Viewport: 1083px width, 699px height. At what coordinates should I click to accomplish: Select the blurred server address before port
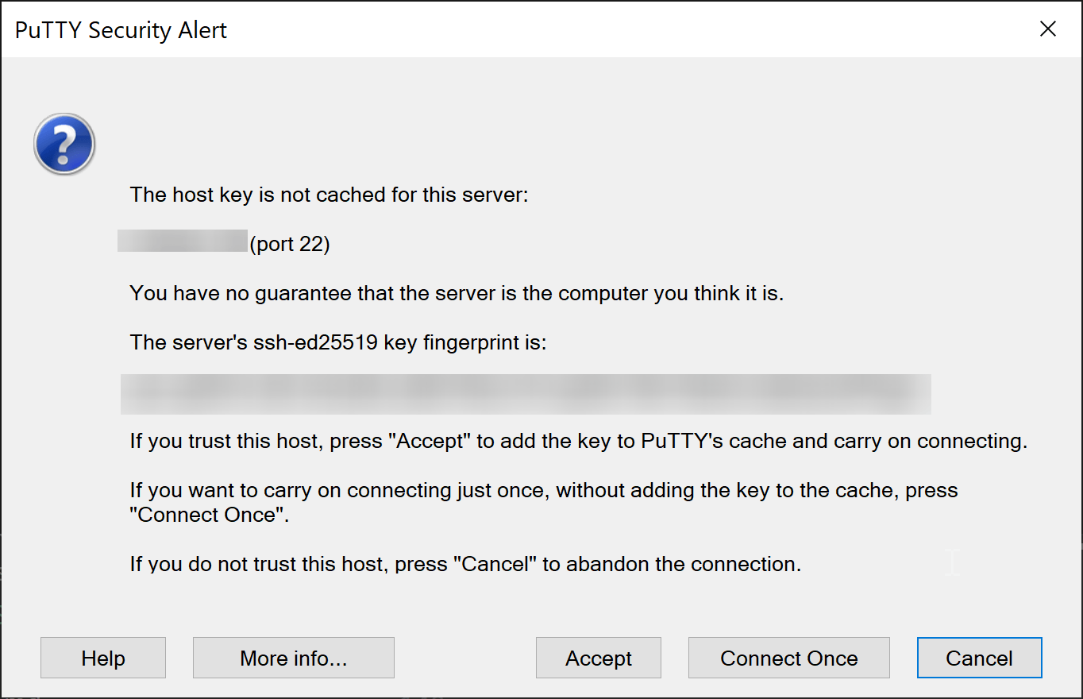tap(183, 241)
